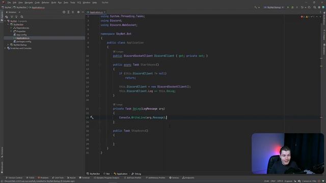This screenshot has width=326, height=183.
Task: Open the Edit menu
Action: 15,3
